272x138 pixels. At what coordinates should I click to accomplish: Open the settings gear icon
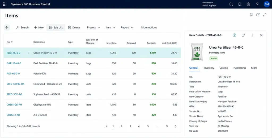coord(248,4)
